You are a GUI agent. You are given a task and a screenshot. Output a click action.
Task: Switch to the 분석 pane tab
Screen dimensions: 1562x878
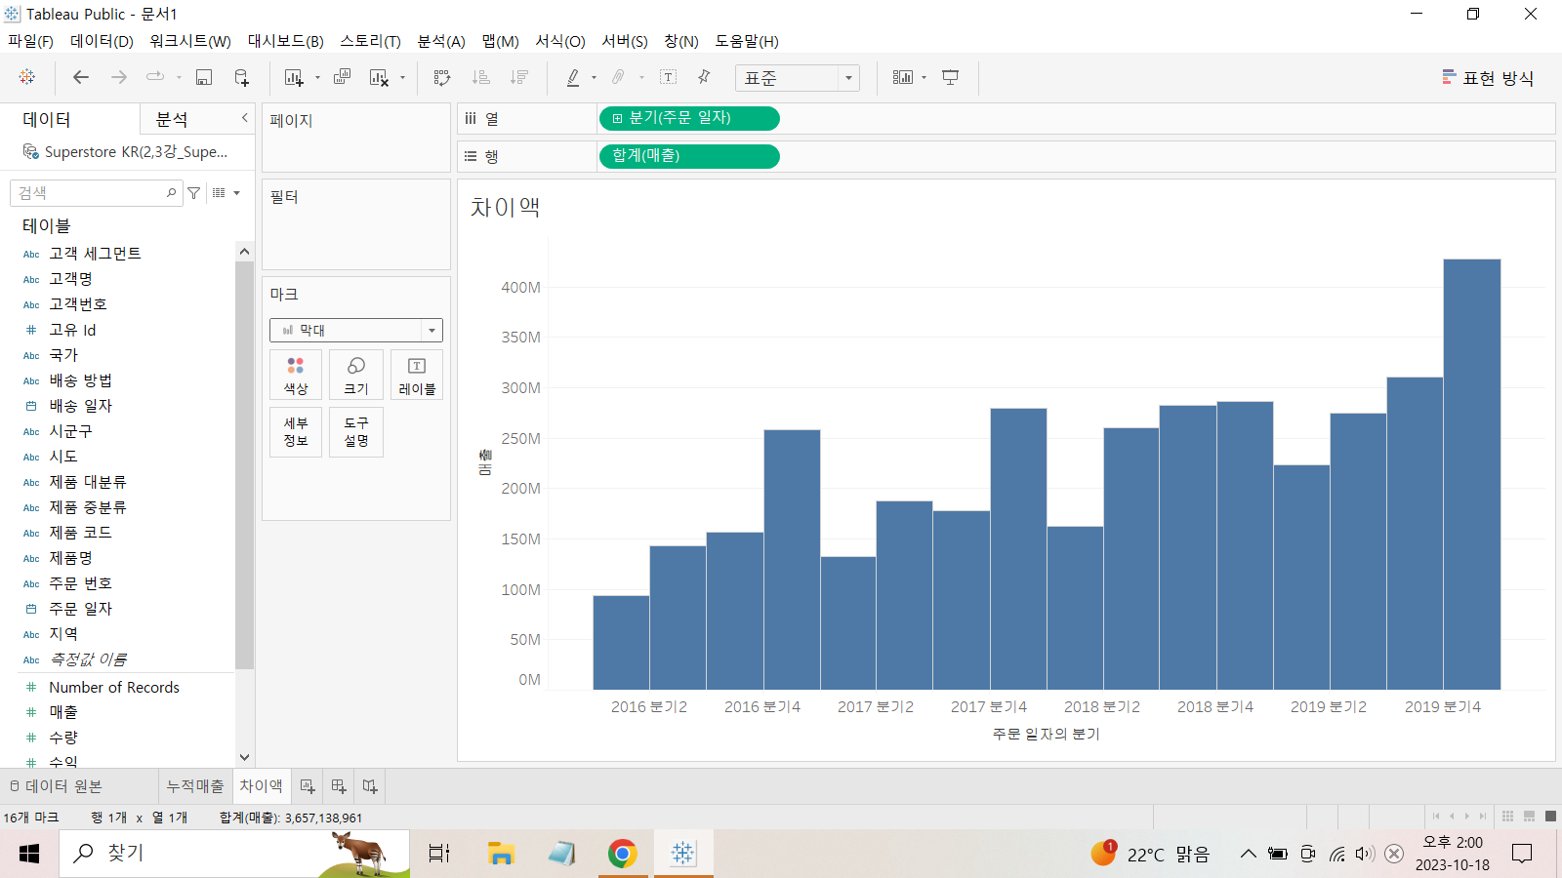[172, 119]
